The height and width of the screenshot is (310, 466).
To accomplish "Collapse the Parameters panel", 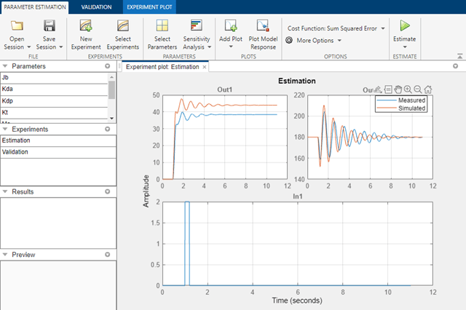I will point(5,66).
